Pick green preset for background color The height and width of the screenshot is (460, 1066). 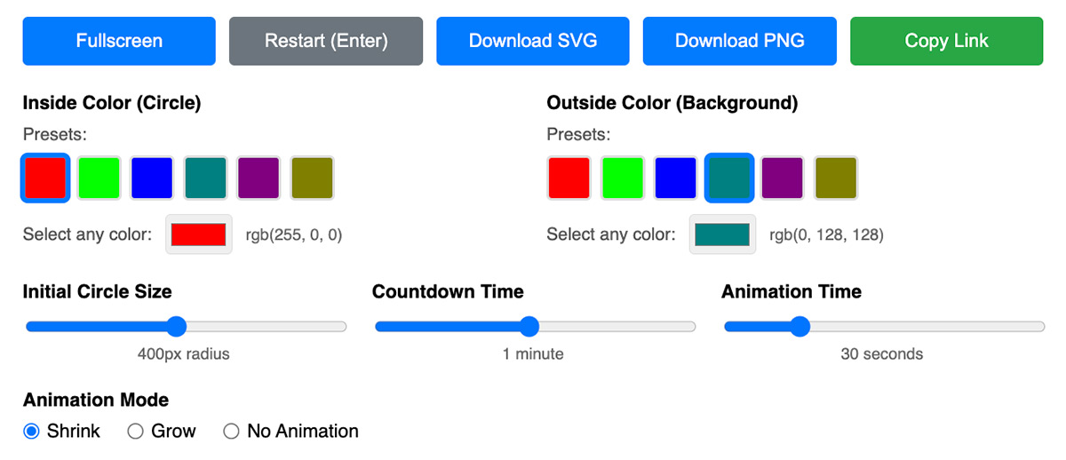[x=623, y=178]
